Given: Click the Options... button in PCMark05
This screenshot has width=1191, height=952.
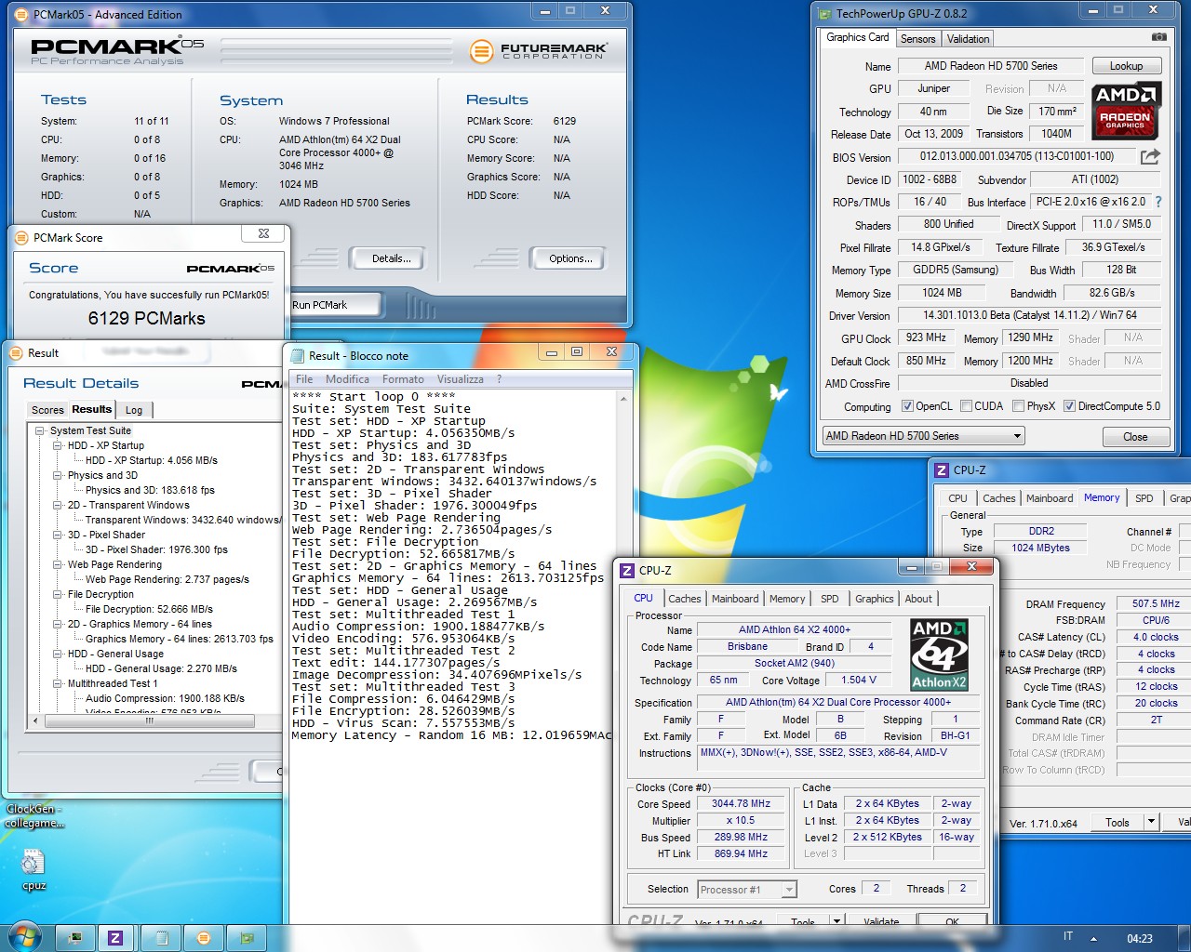Looking at the screenshot, I should pos(570,258).
